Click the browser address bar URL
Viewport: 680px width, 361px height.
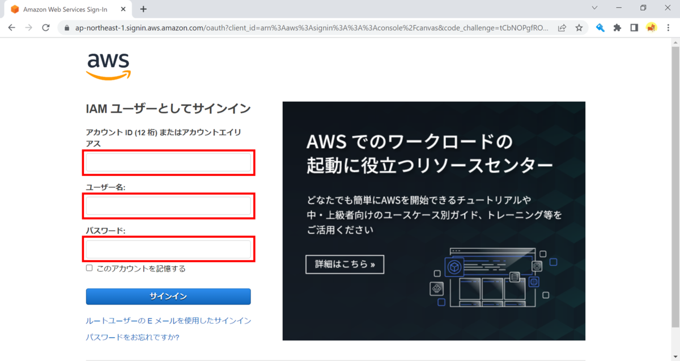[x=311, y=27]
